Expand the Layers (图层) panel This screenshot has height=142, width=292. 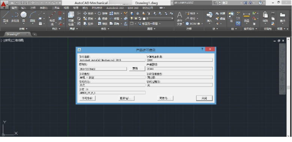coord(151,29)
